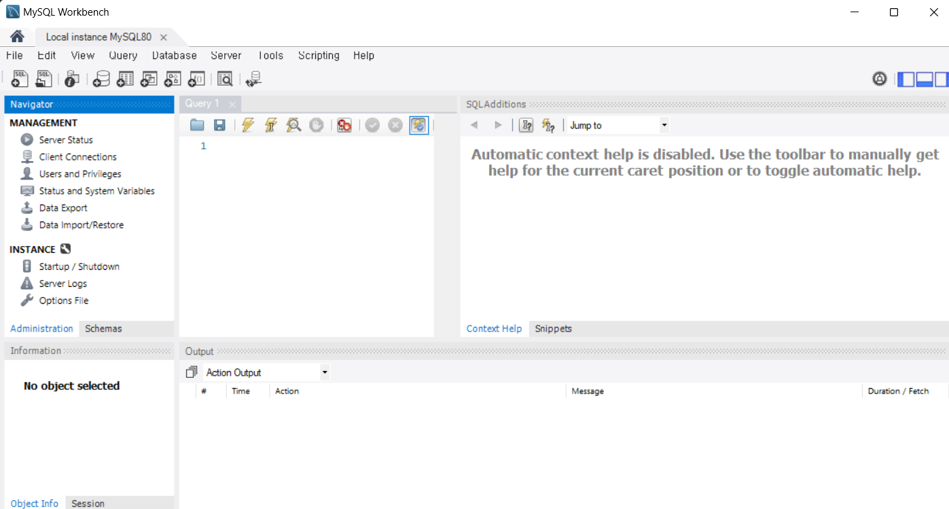Viewport: 949px width, 509px height.
Task: Open the Database menu
Action: pyautogui.click(x=175, y=56)
